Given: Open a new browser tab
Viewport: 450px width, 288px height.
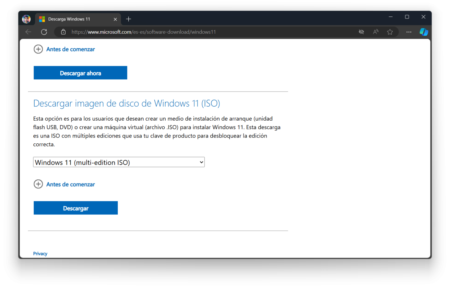Looking at the screenshot, I should [128, 19].
